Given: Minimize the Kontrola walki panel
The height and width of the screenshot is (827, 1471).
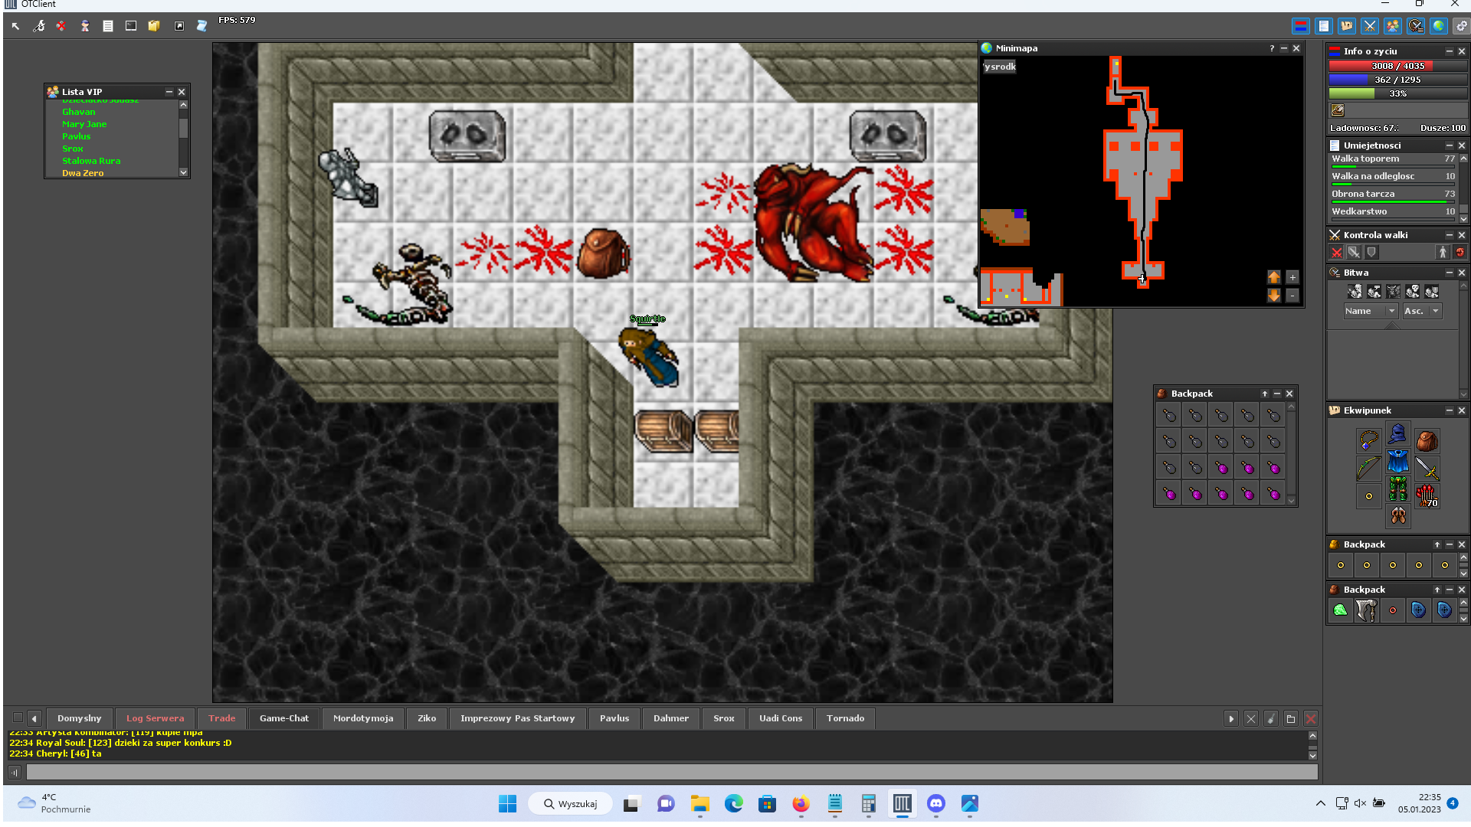Looking at the screenshot, I should point(1449,235).
